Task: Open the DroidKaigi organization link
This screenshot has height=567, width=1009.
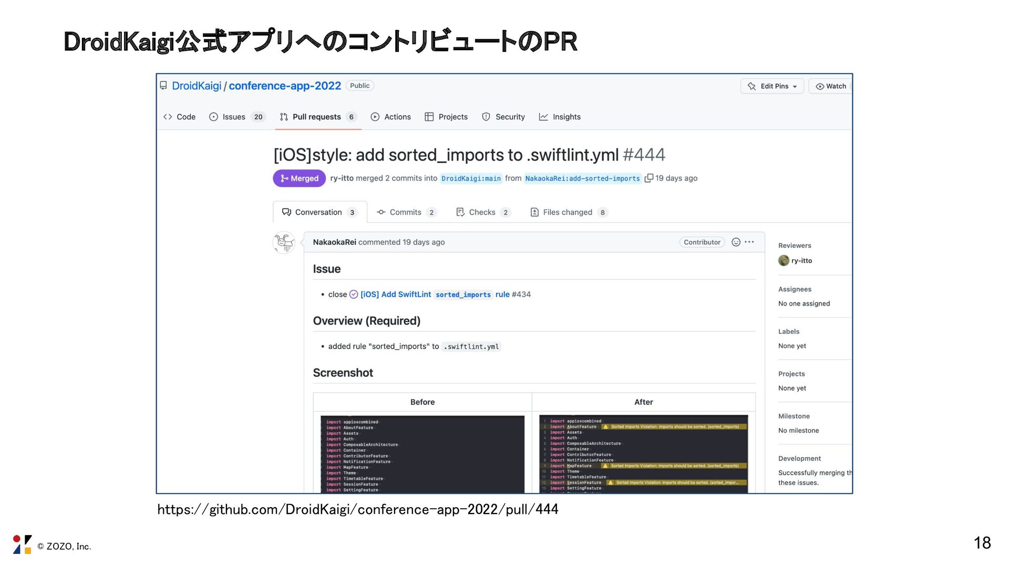Action: tap(197, 86)
